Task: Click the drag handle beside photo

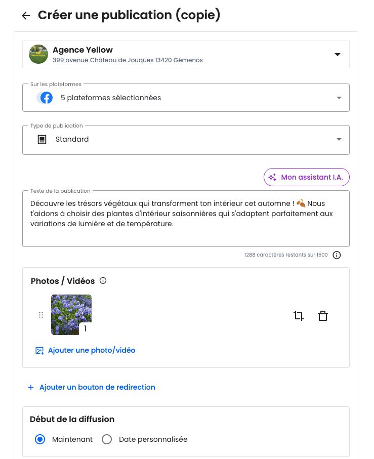Action: point(41,315)
